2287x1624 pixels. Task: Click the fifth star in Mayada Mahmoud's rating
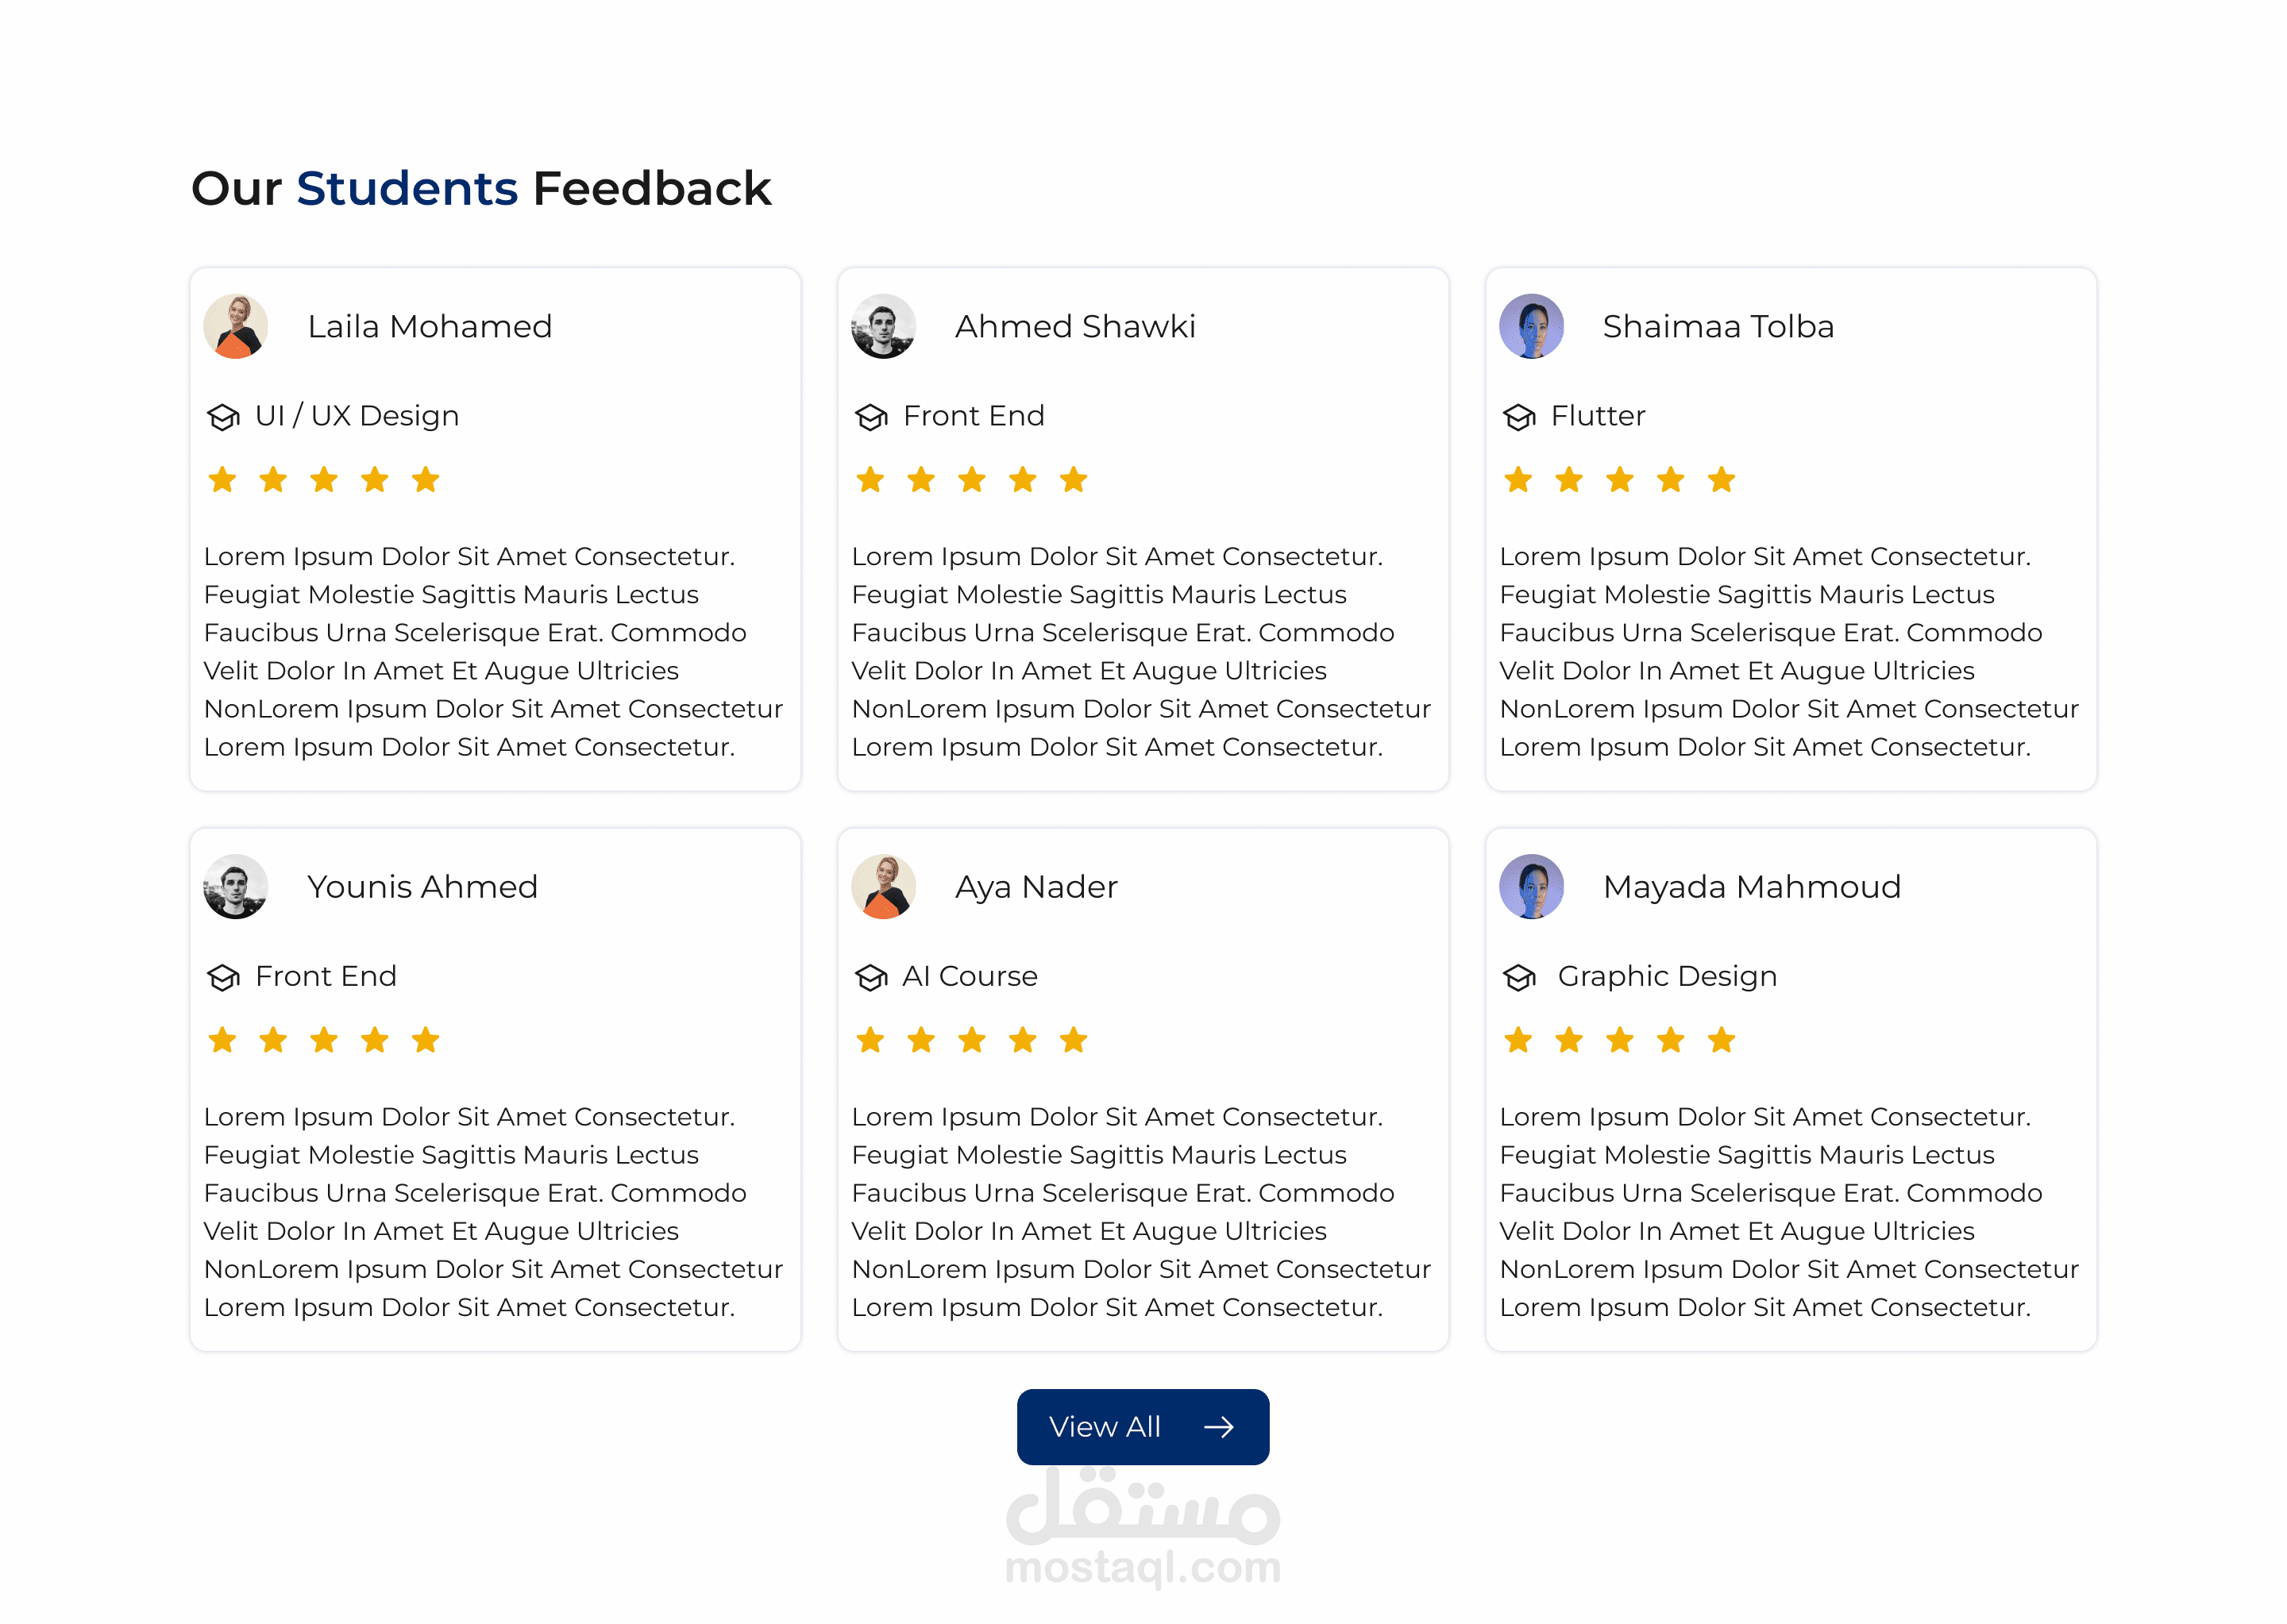pos(1721,1040)
